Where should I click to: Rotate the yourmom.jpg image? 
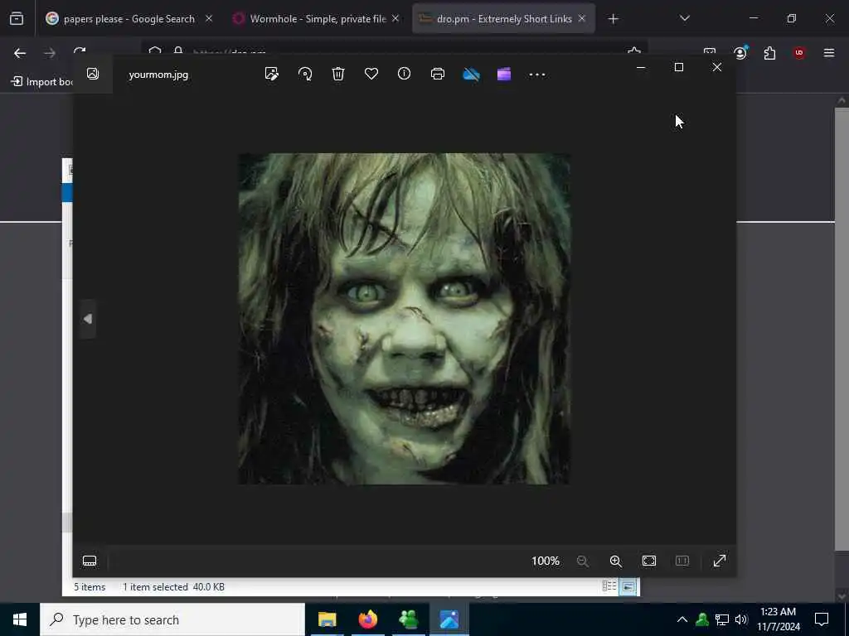click(305, 75)
